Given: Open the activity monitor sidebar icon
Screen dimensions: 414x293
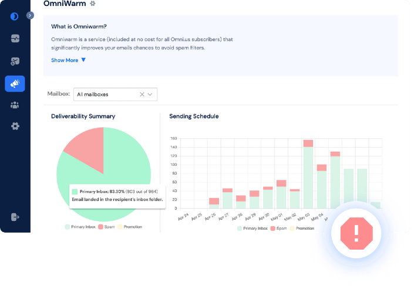Looking at the screenshot, I should [15, 39].
